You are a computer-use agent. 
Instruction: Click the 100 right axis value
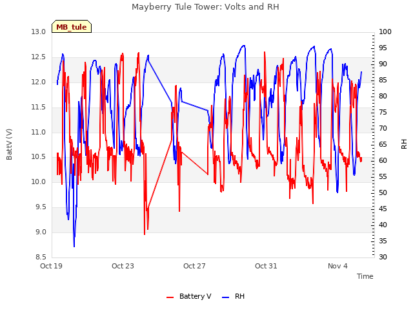(385, 32)
